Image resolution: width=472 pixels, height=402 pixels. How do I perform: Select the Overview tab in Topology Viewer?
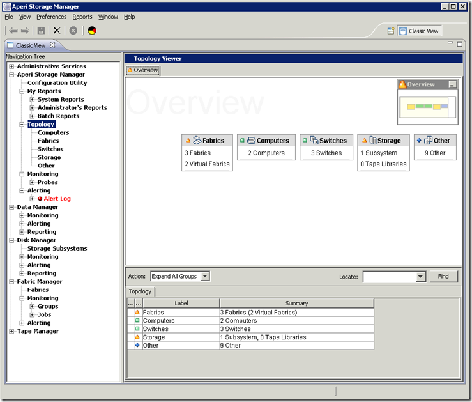(143, 70)
